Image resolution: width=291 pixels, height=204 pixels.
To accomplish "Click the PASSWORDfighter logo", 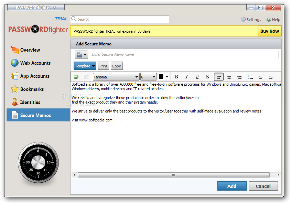I will 38,29.
